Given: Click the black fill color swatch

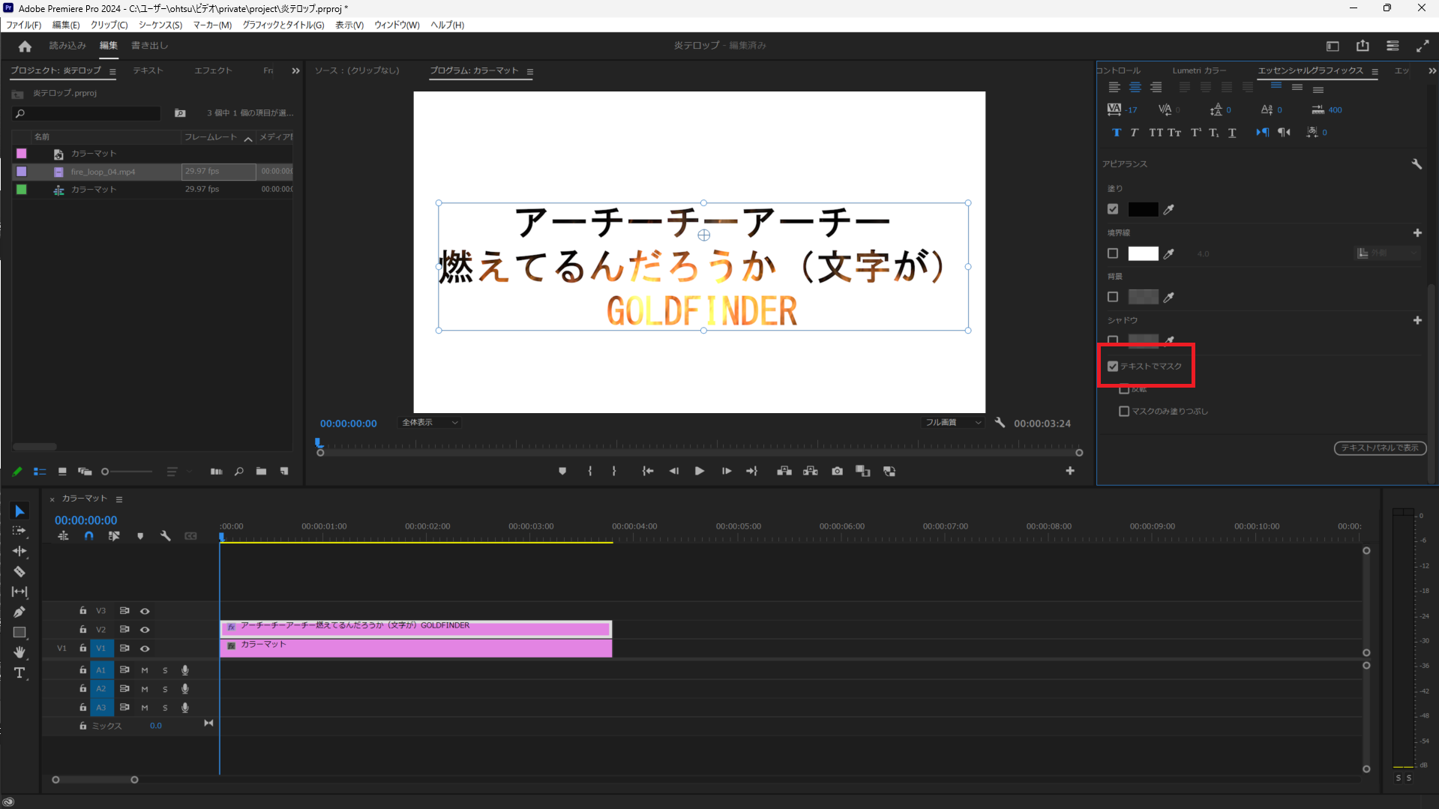Looking at the screenshot, I should coord(1143,209).
